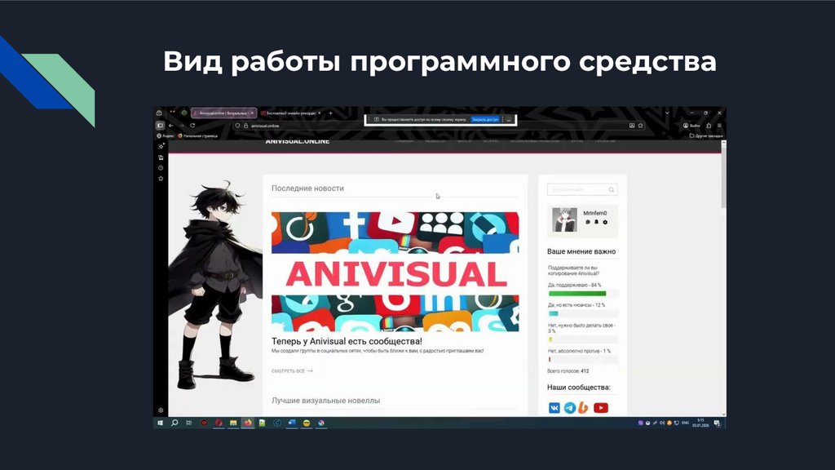835x470 pixels.
Task: Open the Другие закладки folder
Action: click(706, 136)
